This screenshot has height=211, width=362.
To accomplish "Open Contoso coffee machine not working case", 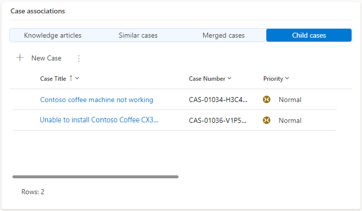I will 97,100.
